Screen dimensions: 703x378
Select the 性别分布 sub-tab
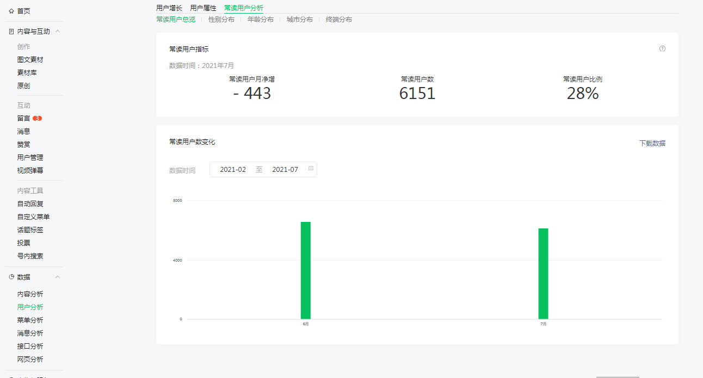pyautogui.click(x=221, y=20)
